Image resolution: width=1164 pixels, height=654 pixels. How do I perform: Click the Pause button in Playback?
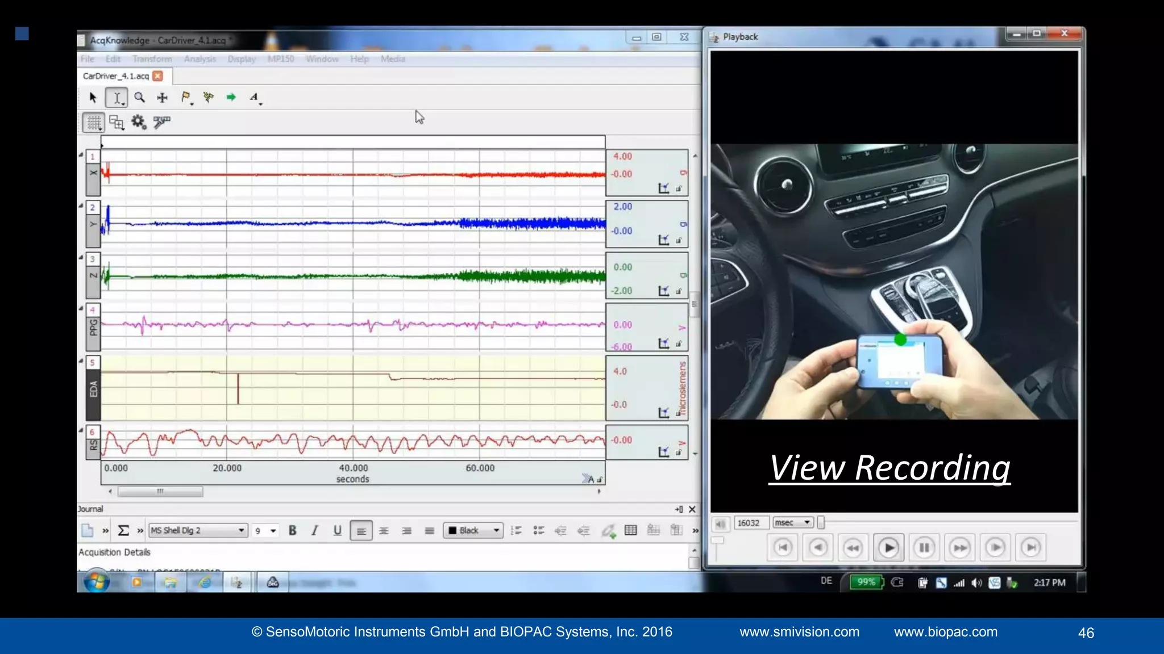click(x=924, y=548)
